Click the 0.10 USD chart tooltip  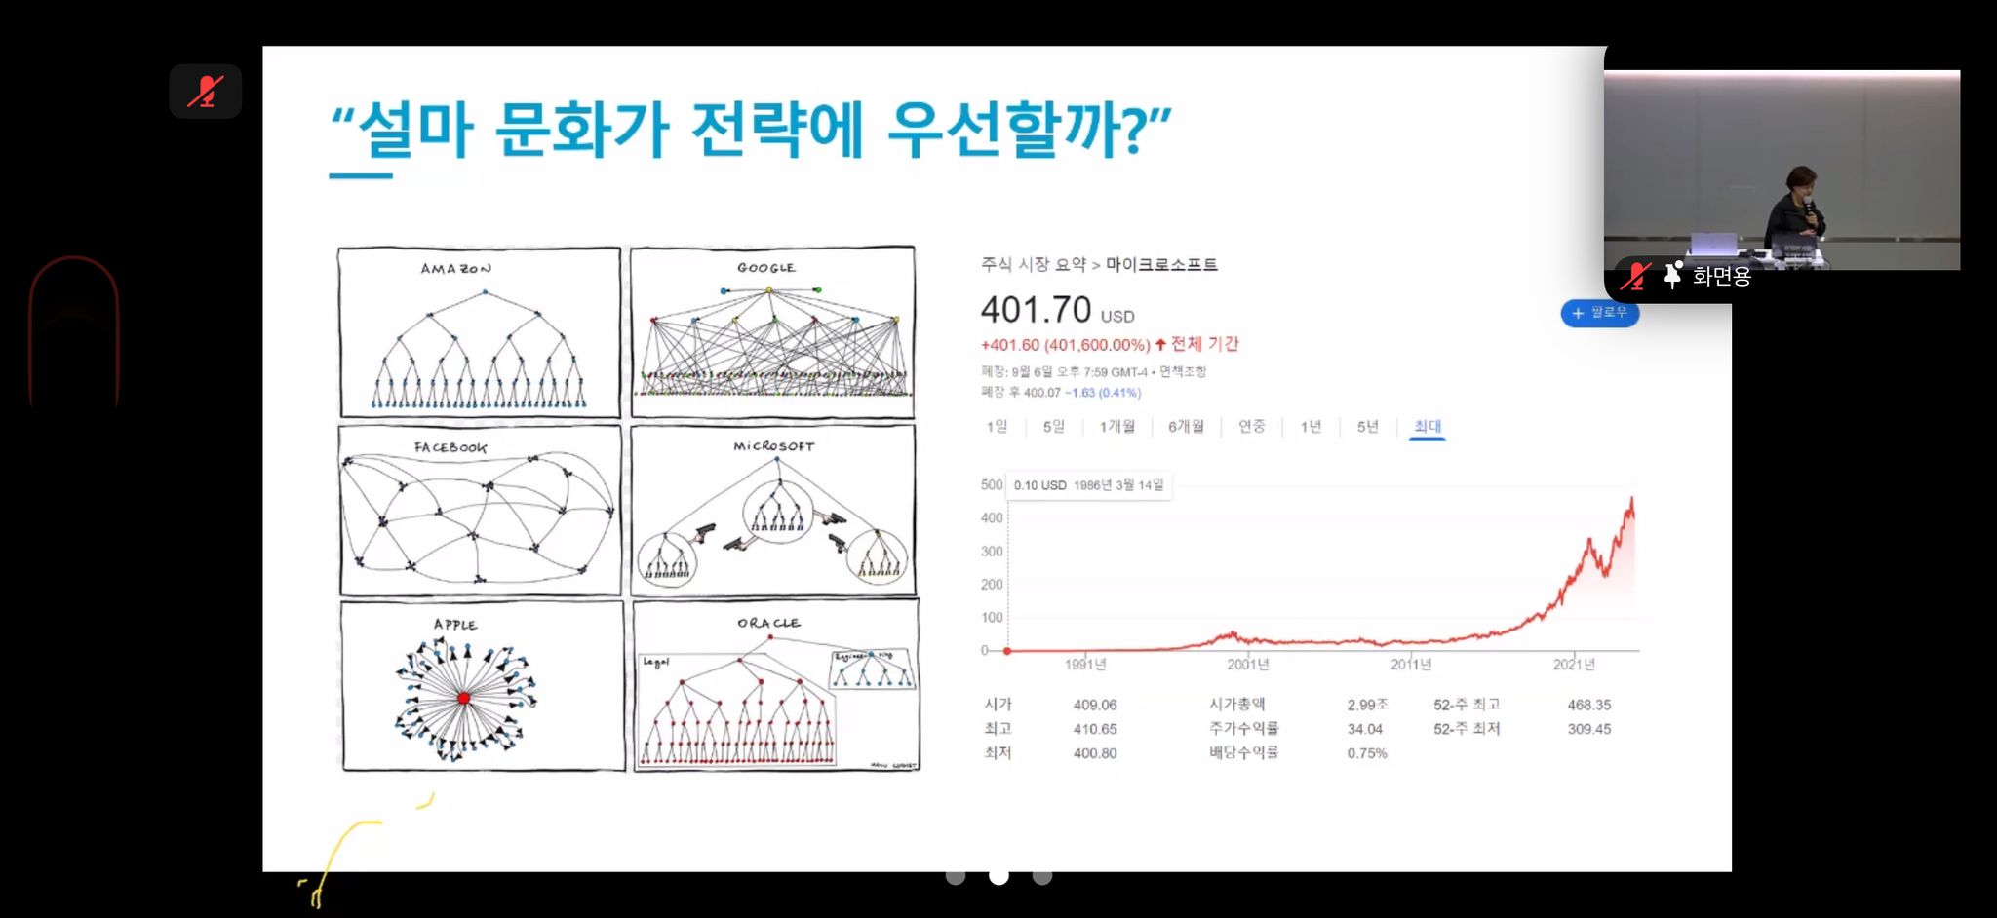click(x=1088, y=485)
